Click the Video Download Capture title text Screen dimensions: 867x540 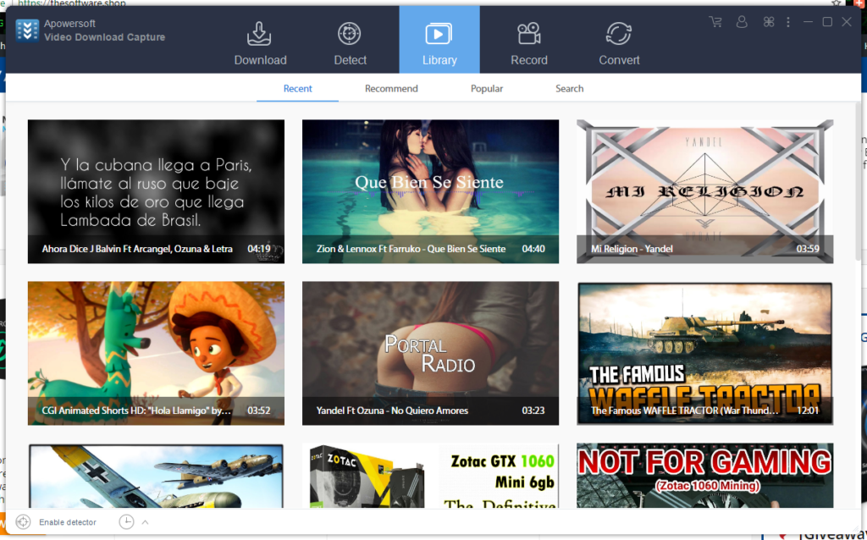[x=104, y=37]
